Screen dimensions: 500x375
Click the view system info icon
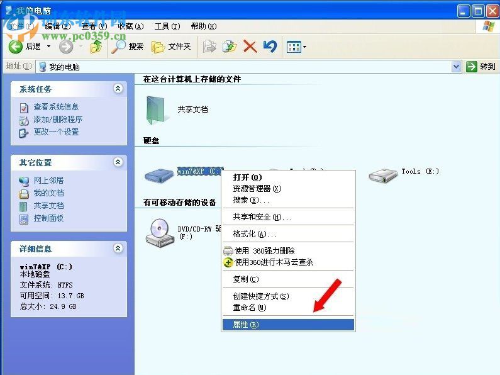click(x=24, y=108)
